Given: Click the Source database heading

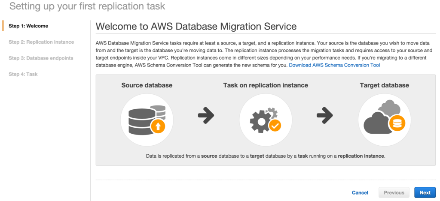Looking at the screenshot, I should point(147,85).
